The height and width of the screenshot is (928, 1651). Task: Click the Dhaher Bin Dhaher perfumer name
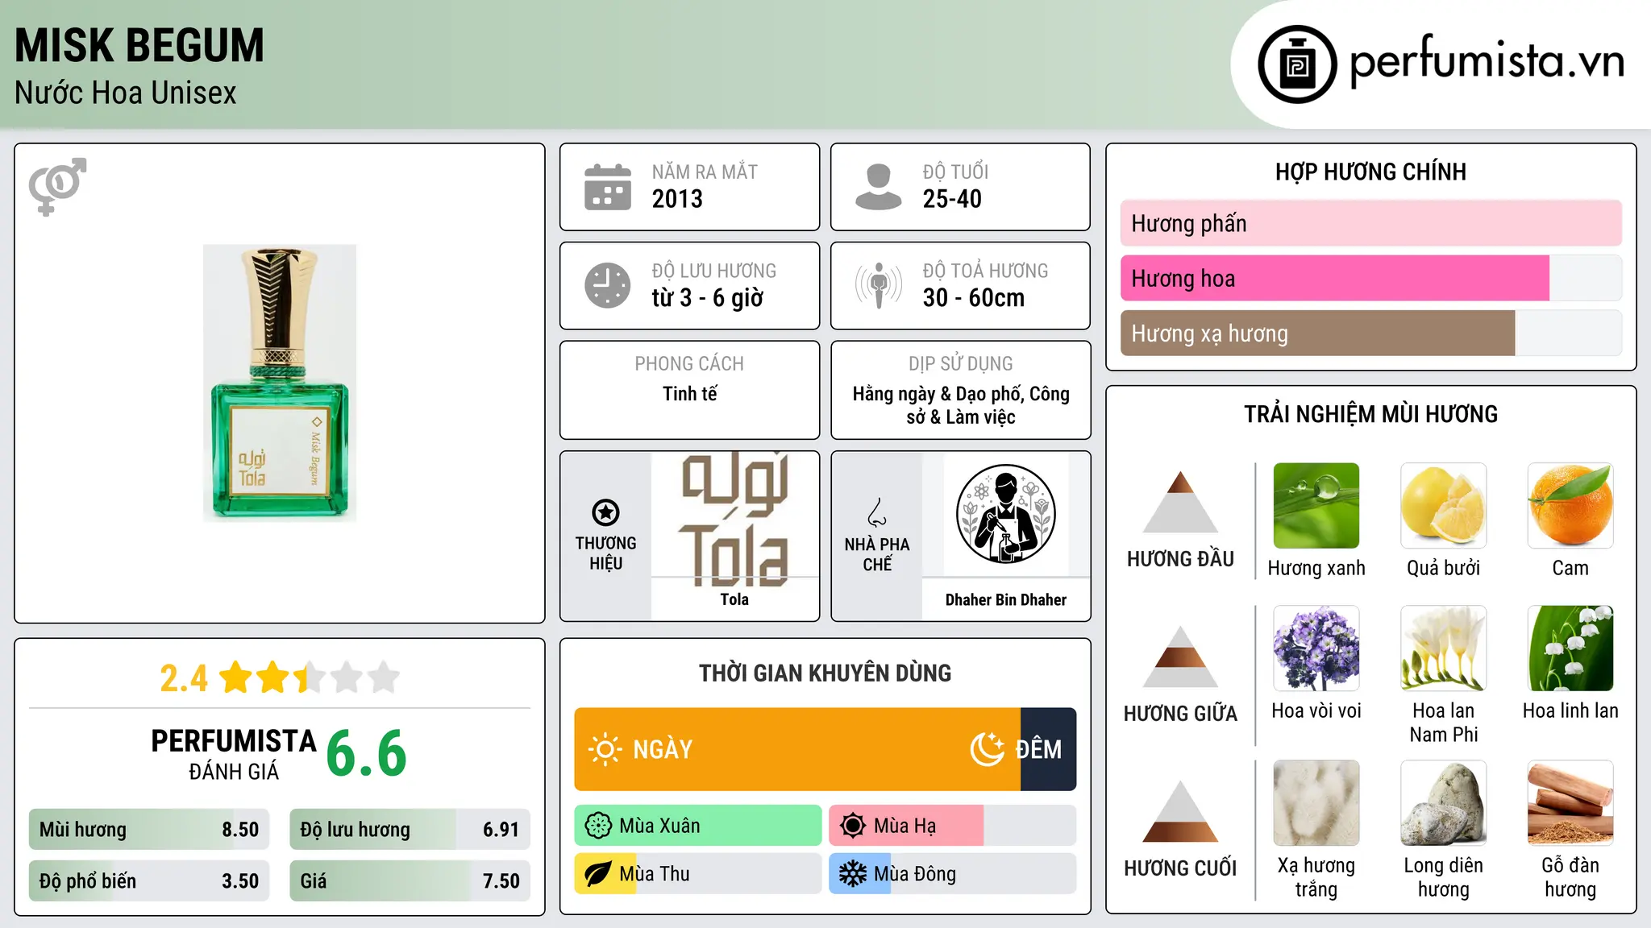click(1005, 599)
